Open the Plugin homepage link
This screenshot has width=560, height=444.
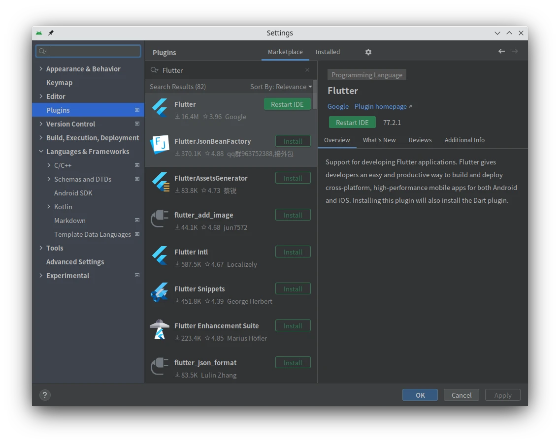[x=381, y=106]
